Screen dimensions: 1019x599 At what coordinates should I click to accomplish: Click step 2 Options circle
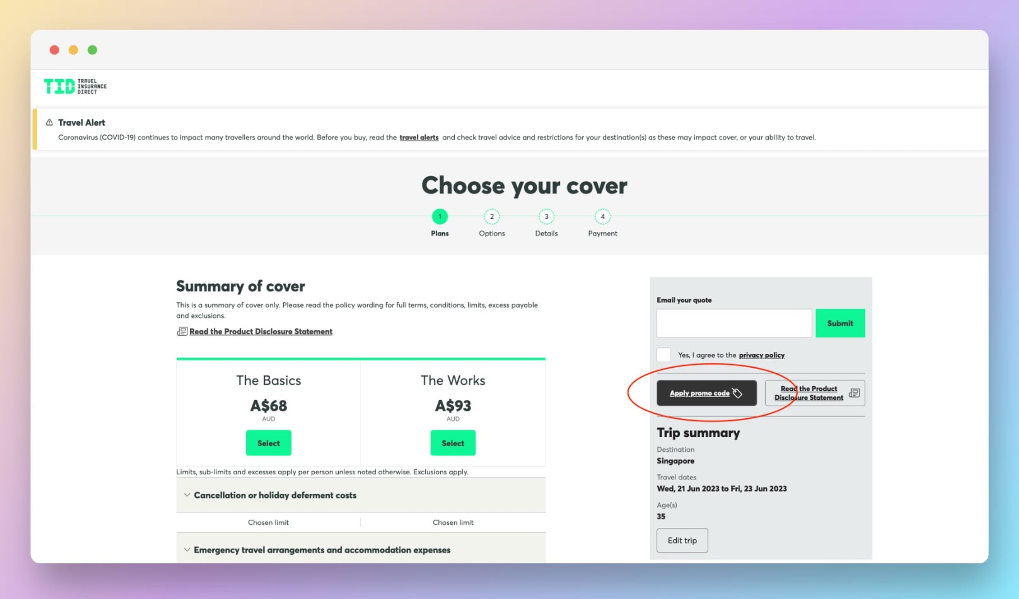coord(492,216)
